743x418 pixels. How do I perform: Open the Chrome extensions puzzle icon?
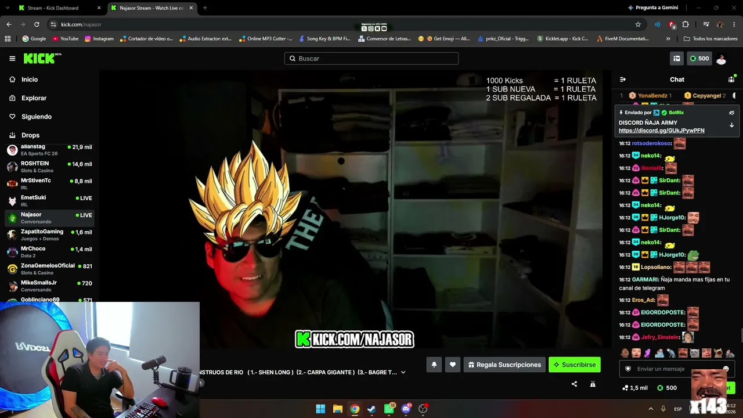point(686,24)
